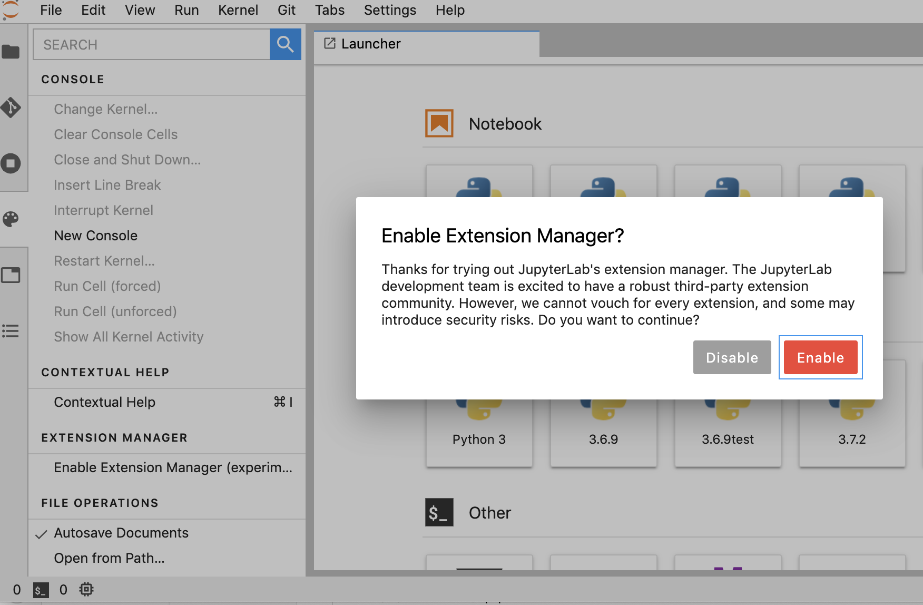Run the Contextual Help command
The height and width of the screenshot is (605, 923).
pyautogui.click(x=166, y=402)
